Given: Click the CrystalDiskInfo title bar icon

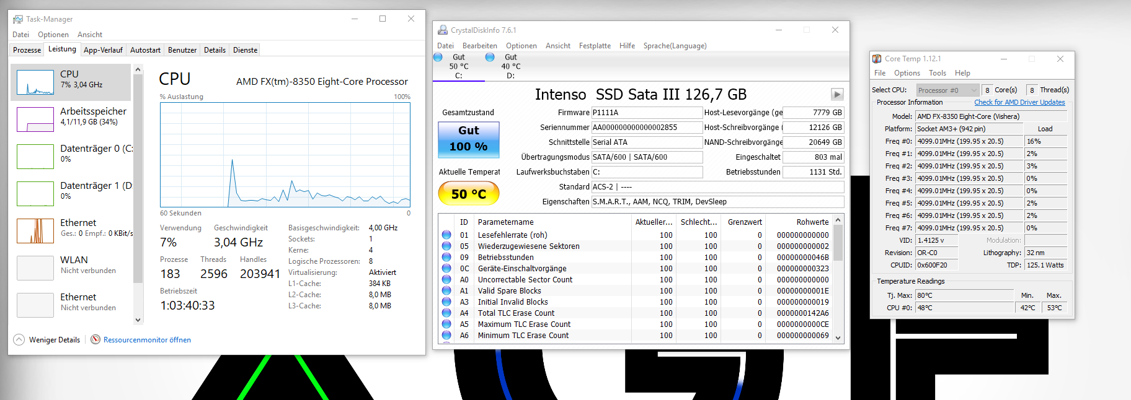Looking at the screenshot, I should coord(443,30).
